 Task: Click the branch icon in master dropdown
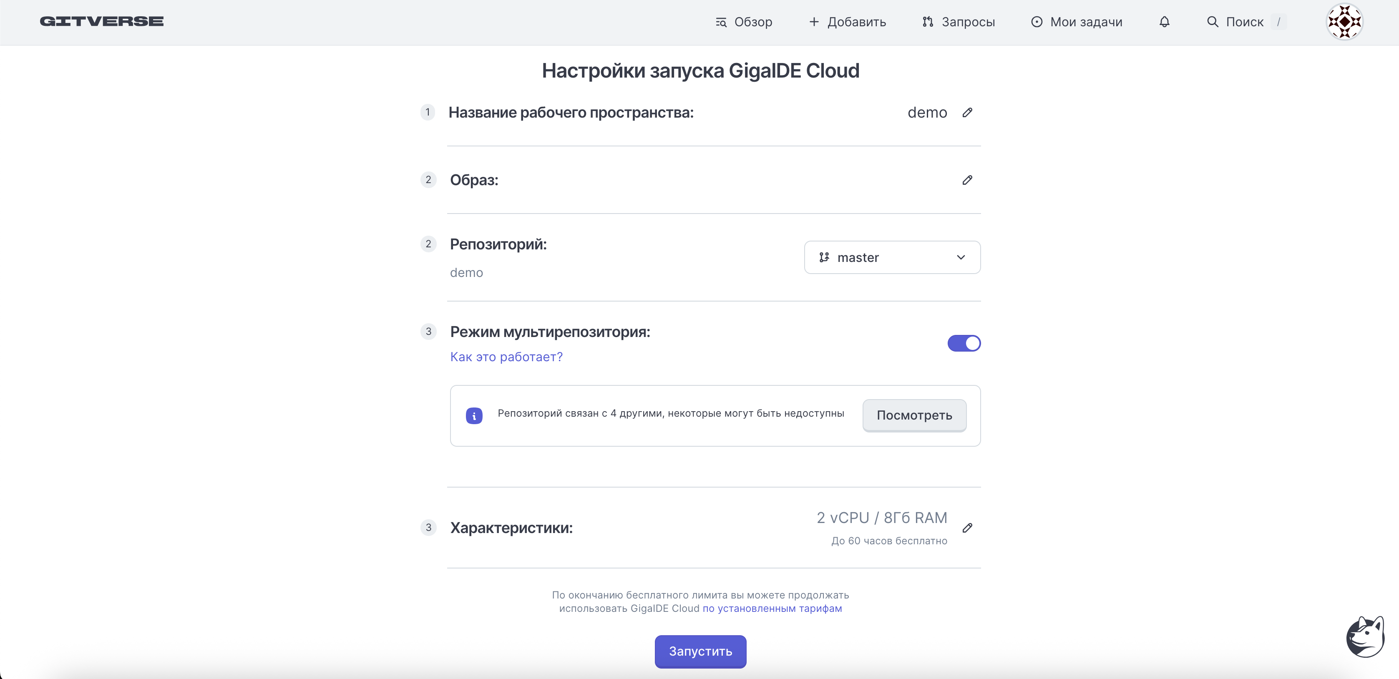coord(824,257)
